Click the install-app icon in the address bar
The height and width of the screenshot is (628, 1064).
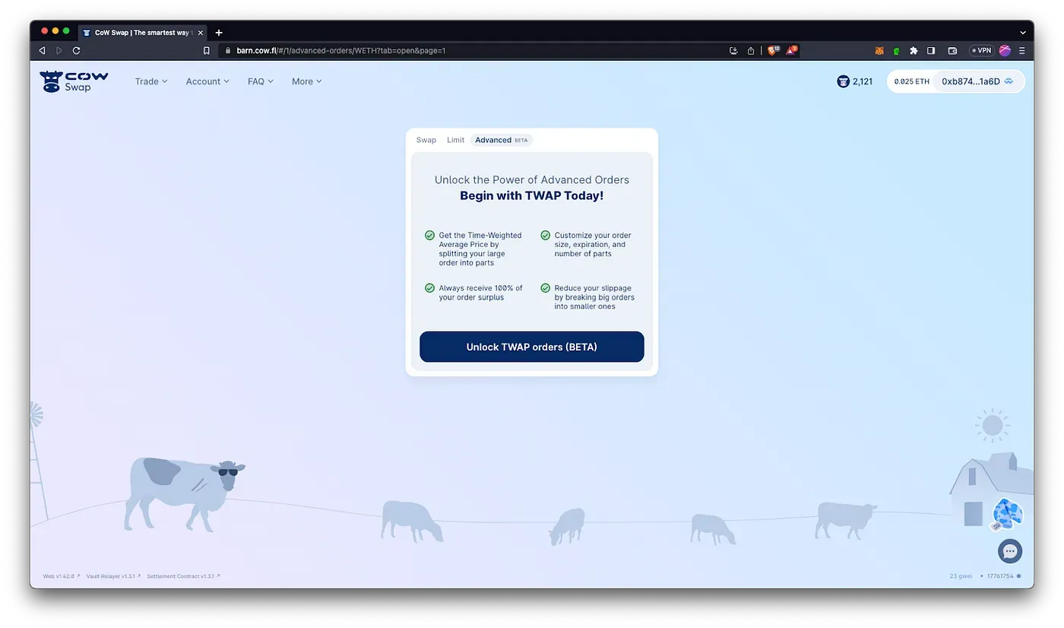[x=733, y=50]
